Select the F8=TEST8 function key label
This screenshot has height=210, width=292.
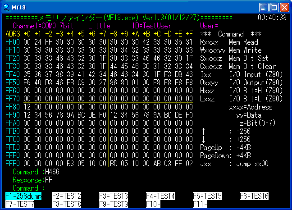click(x=67, y=204)
